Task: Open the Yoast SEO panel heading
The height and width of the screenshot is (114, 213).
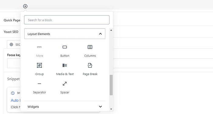Action: click(x=11, y=32)
